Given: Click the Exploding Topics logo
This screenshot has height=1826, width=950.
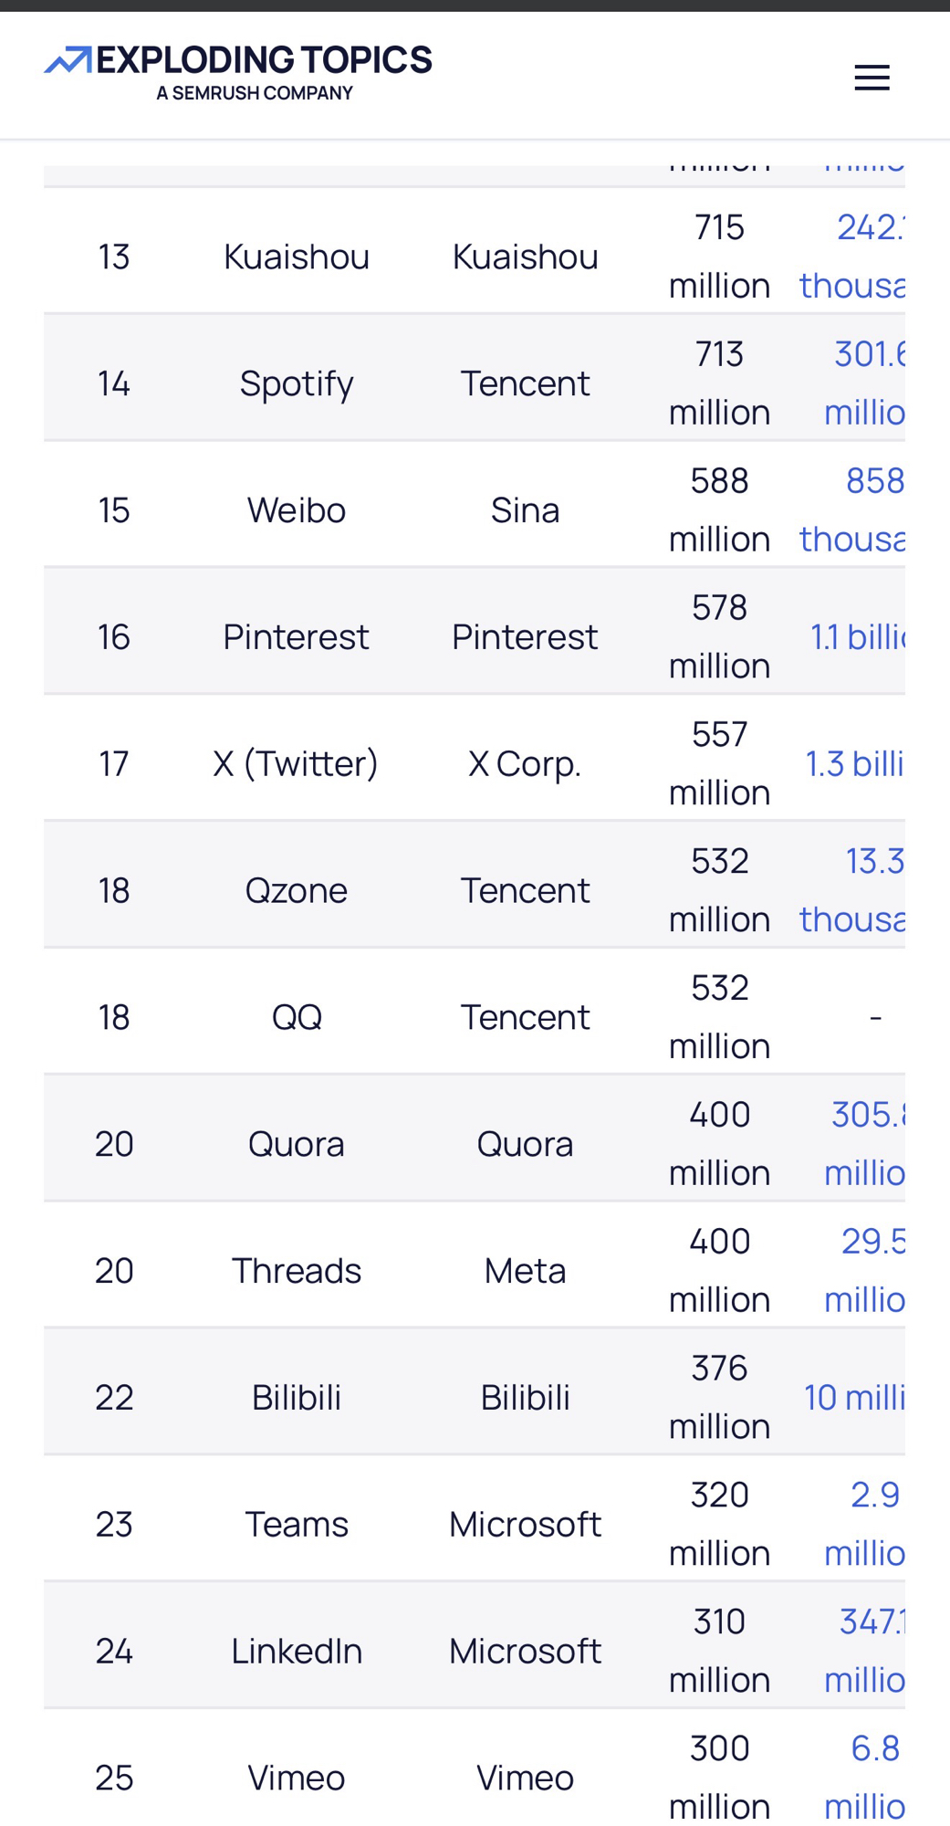Looking at the screenshot, I should (239, 61).
